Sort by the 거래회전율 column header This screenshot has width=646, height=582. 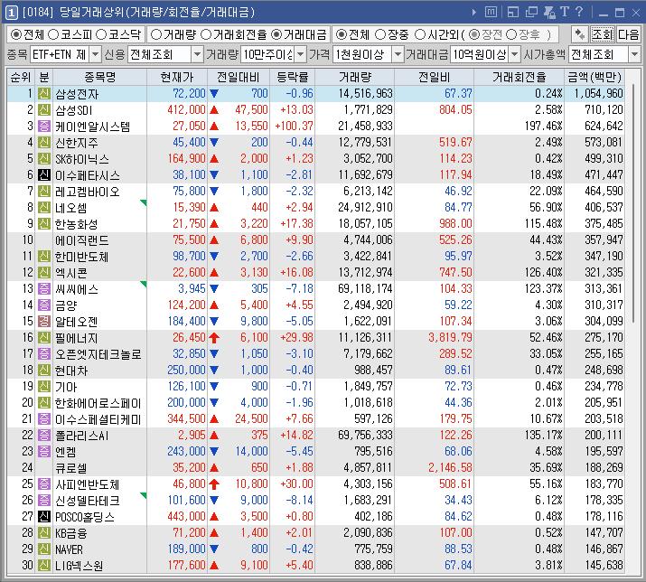click(520, 77)
